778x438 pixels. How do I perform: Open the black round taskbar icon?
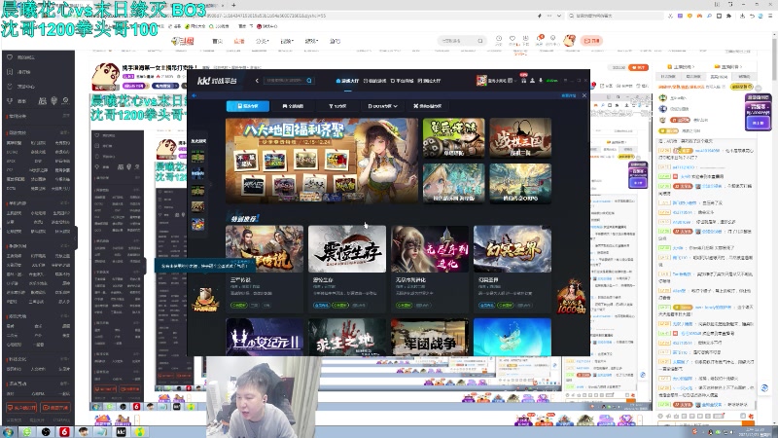click(x=46, y=431)
